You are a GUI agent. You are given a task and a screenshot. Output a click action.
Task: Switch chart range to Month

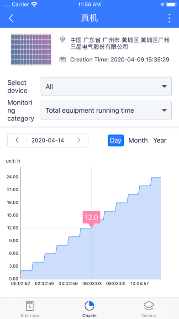138,140
